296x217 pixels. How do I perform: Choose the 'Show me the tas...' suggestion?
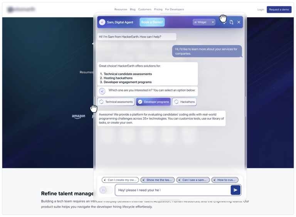[158, 180]
